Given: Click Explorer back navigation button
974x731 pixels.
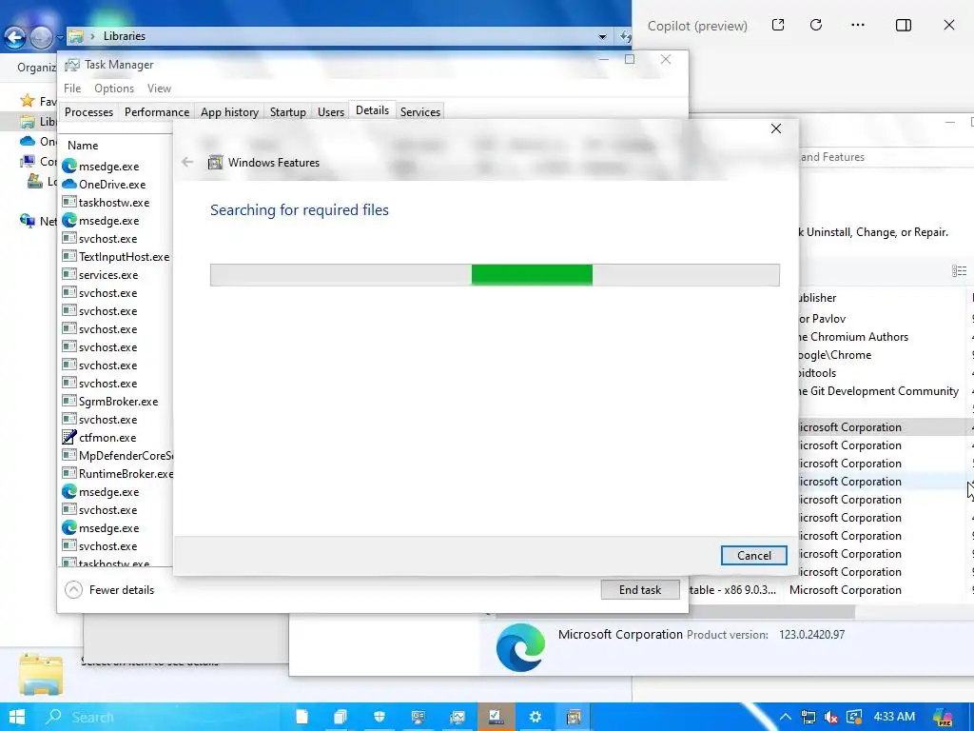Looking at the screenshot, I should [x=15, y=37].
